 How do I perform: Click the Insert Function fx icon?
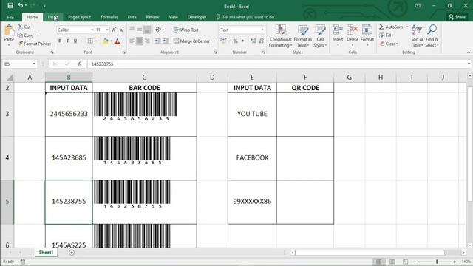[80, 64]
